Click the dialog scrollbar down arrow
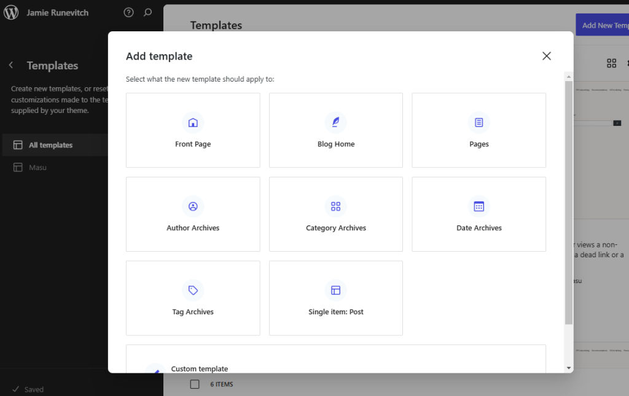The image size is (629, 396). pyautogui.click(x=569, y=367)
